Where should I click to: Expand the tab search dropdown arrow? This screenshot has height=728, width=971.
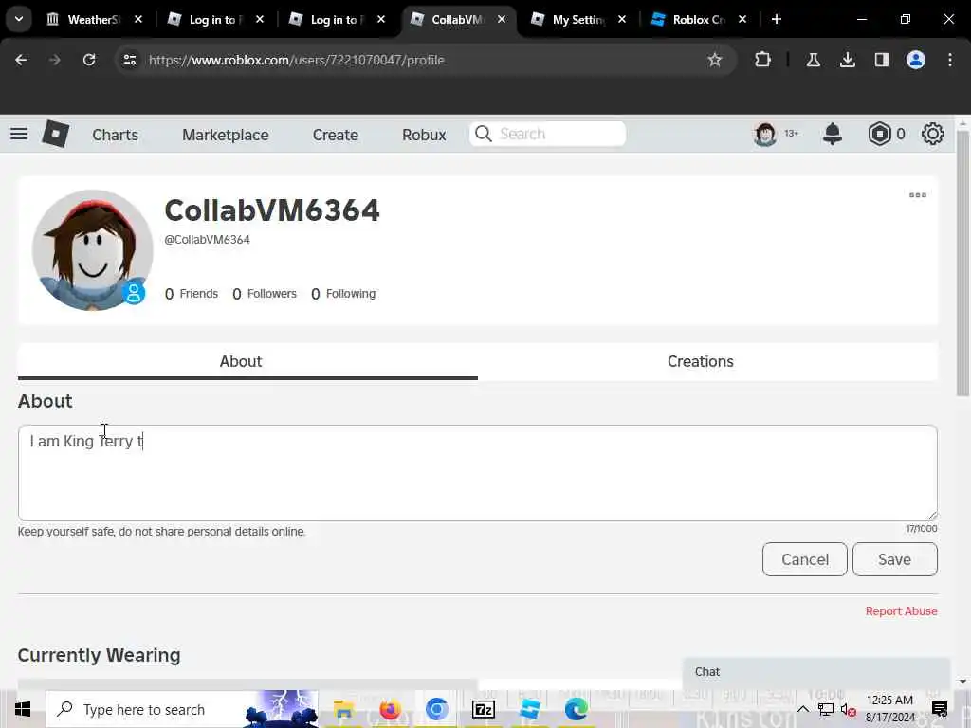click(19, 19)
